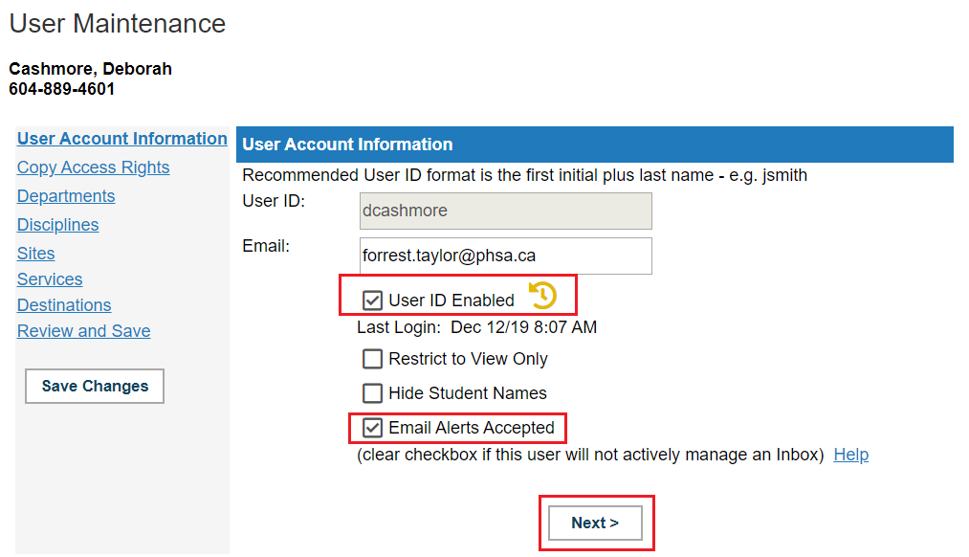The width and height of the screenshot is (969, 557).
Task: Tick the Hide Student Names checkbox
Action: coord(373,393)
